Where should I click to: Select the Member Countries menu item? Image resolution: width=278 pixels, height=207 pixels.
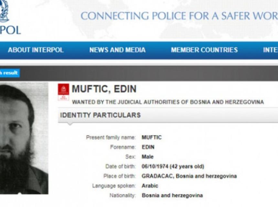pos(204,50)
